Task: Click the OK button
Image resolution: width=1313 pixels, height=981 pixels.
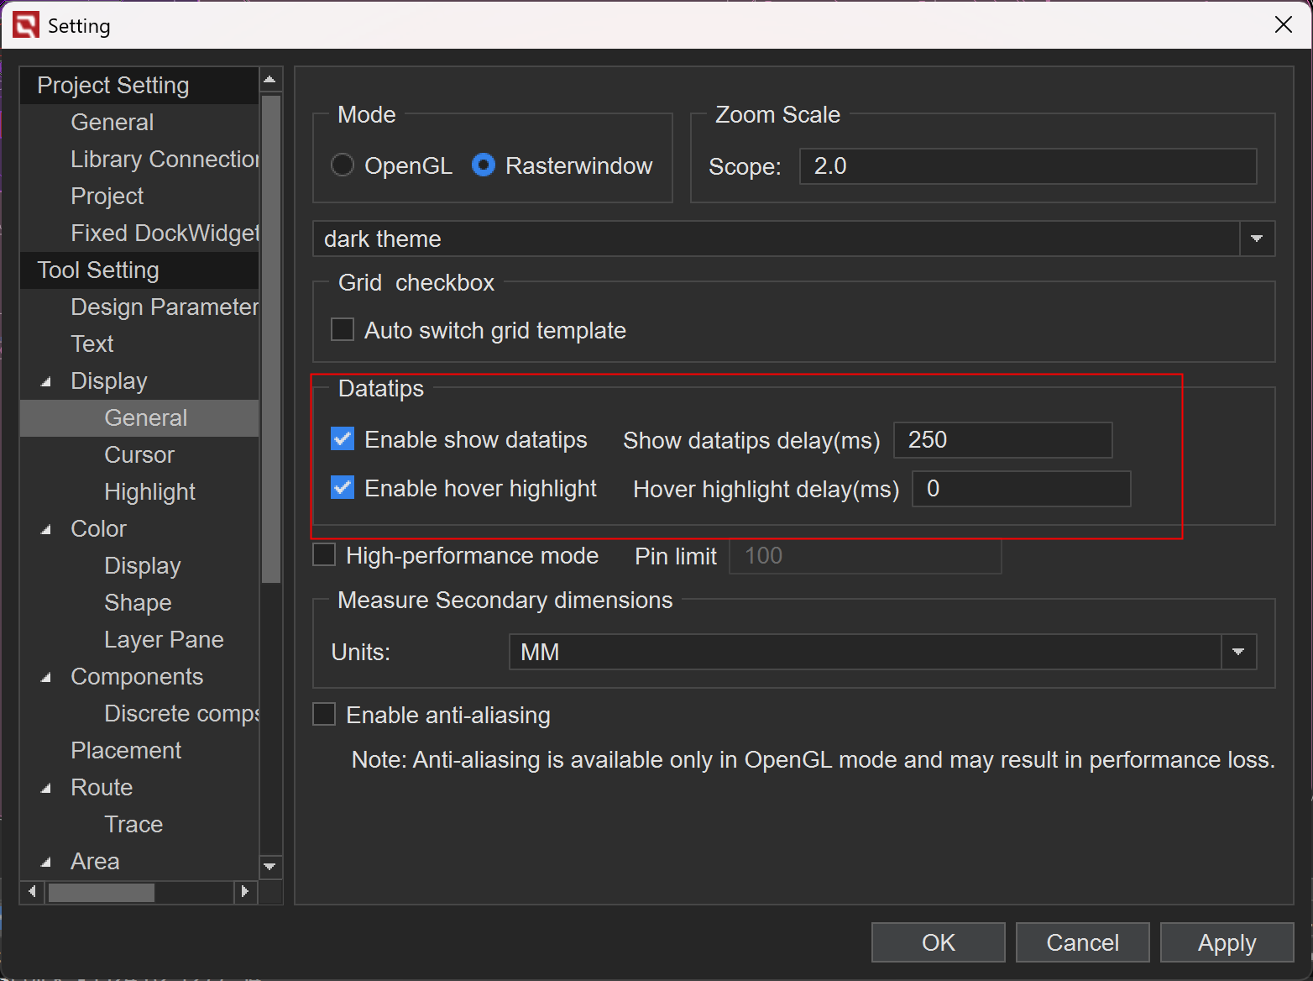Action: 938,942
